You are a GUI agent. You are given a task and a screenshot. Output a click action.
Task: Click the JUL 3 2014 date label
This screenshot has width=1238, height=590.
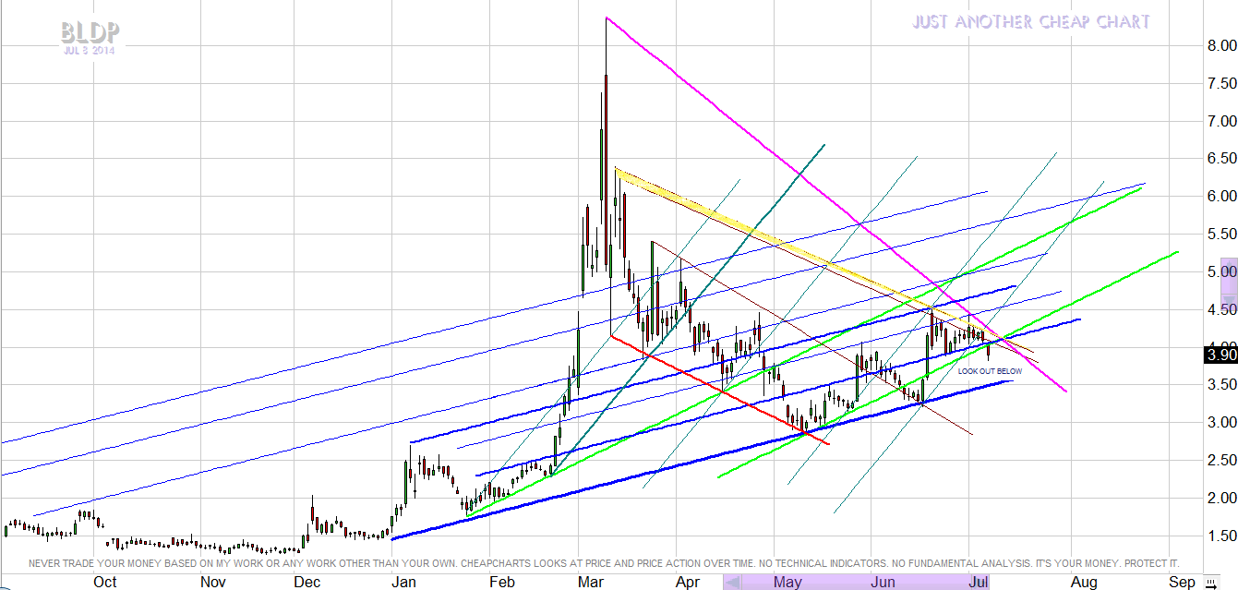click(90, 51)
